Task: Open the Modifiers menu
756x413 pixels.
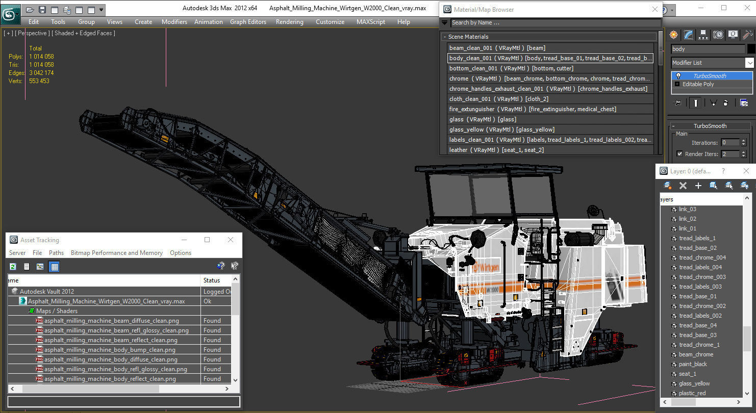Action: click(174, 22)
